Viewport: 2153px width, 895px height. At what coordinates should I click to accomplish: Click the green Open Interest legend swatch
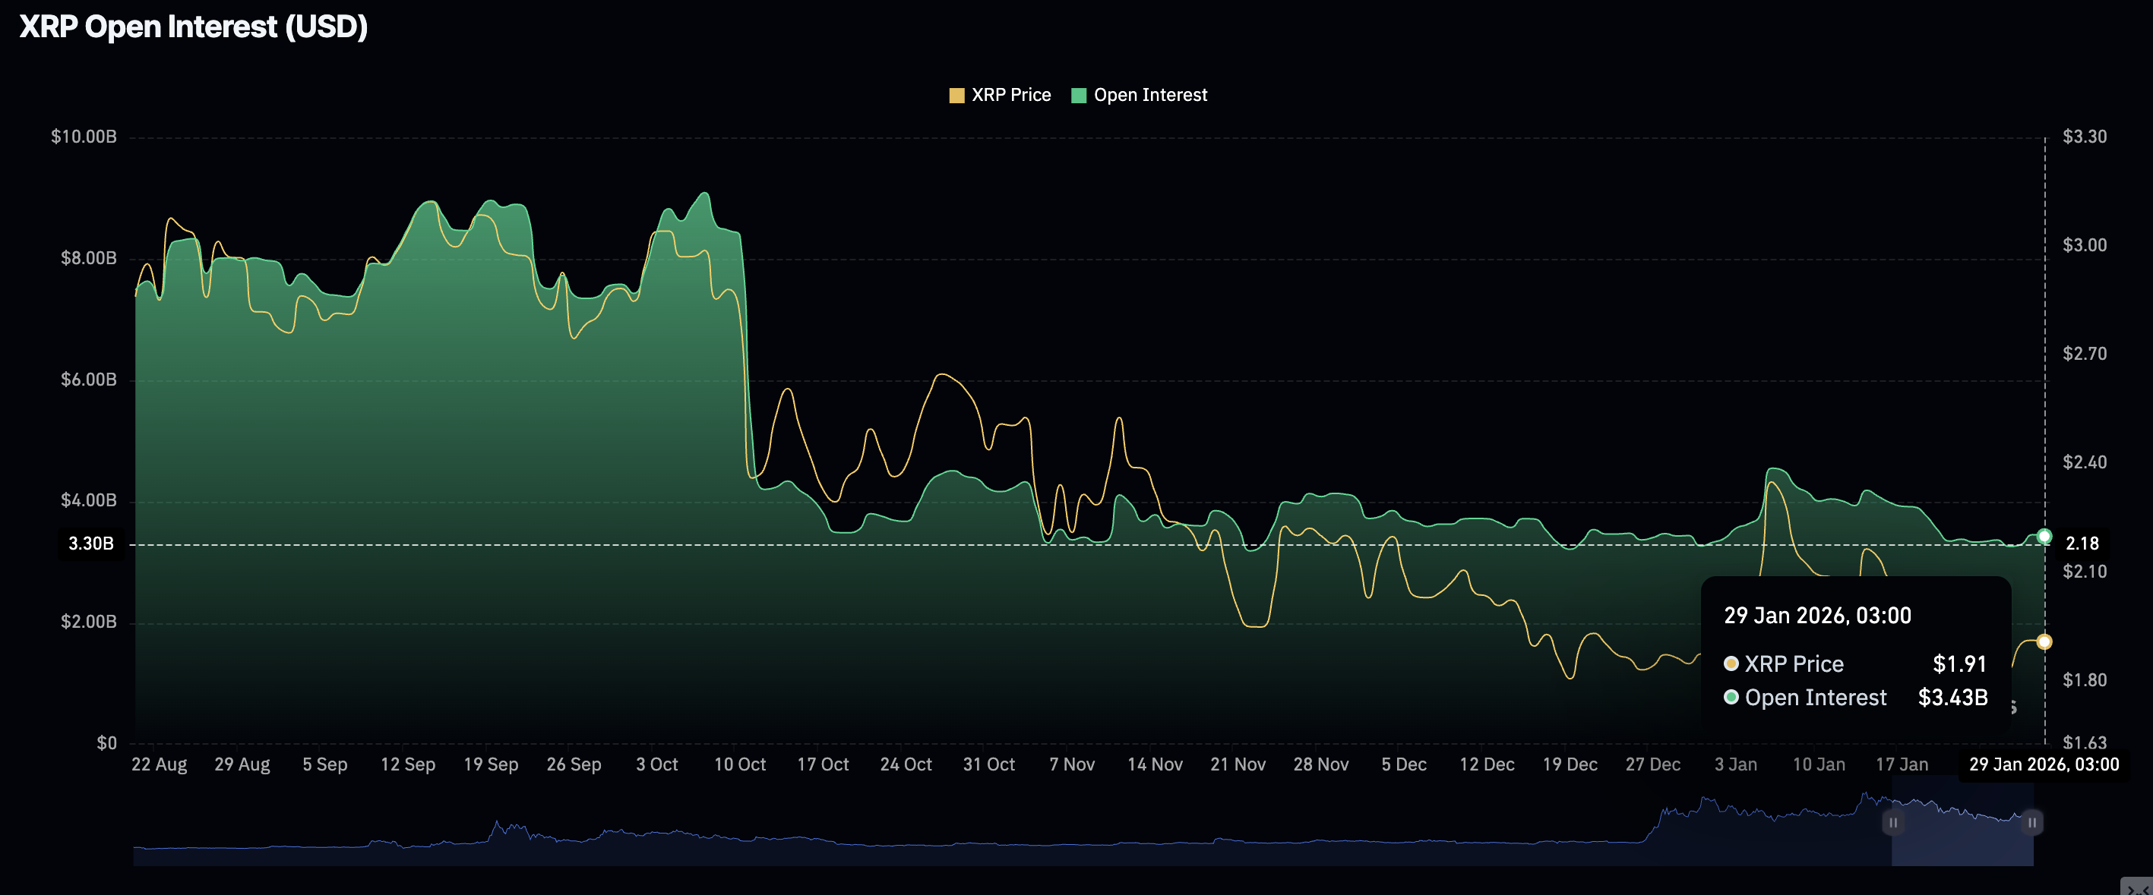1078,95
